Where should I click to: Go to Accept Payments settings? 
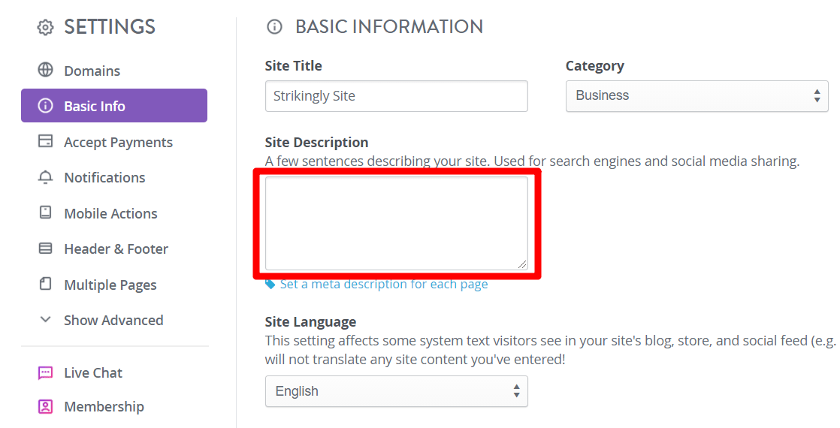point(118,142)
